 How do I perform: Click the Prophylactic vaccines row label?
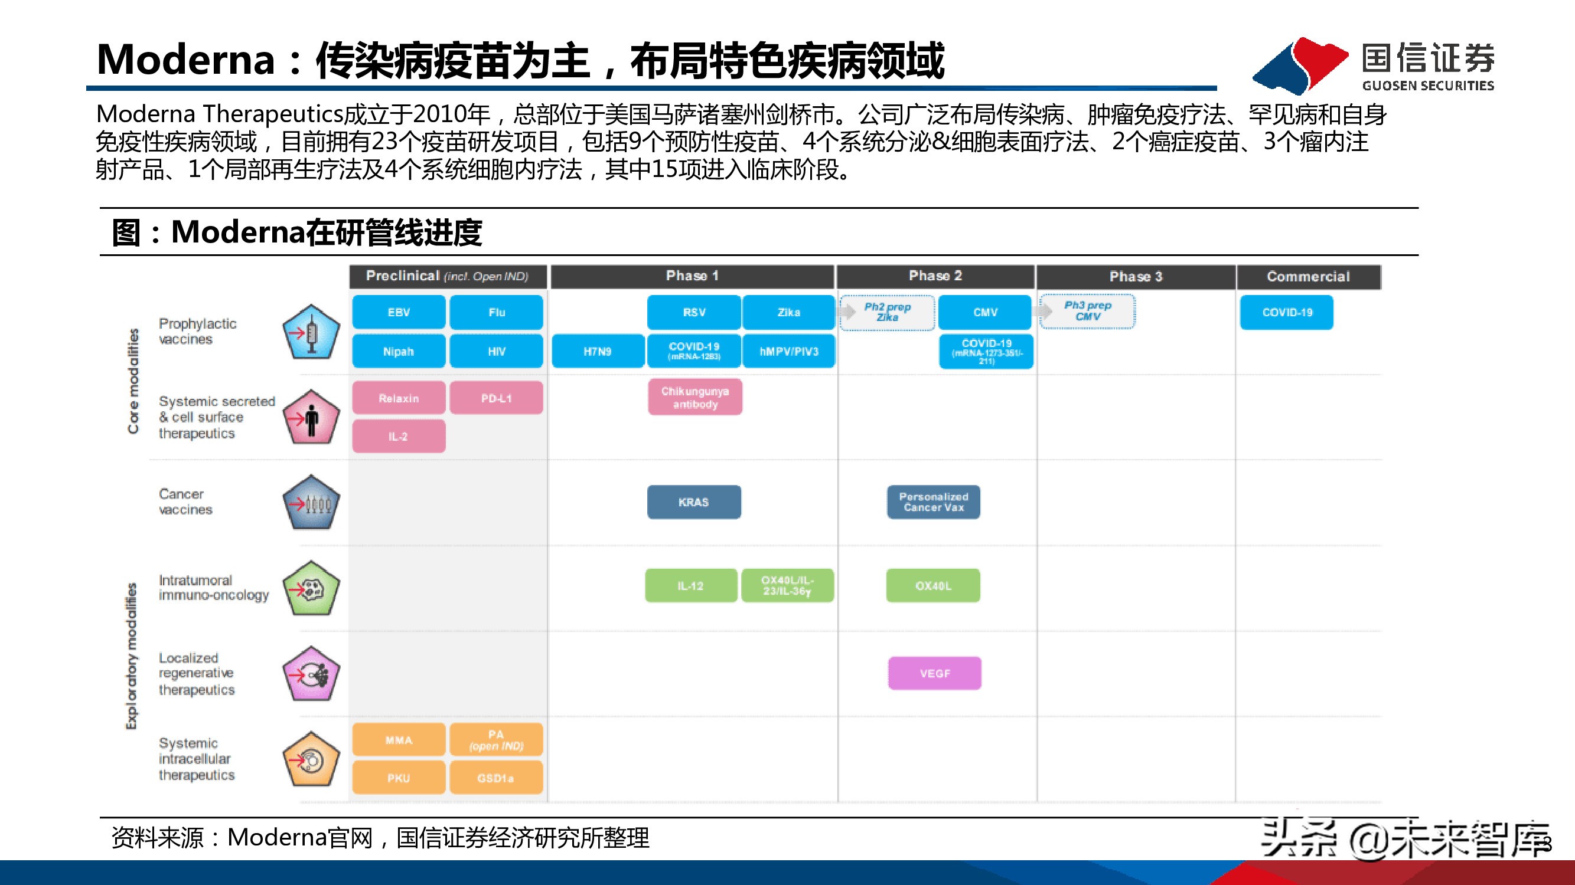197,331
